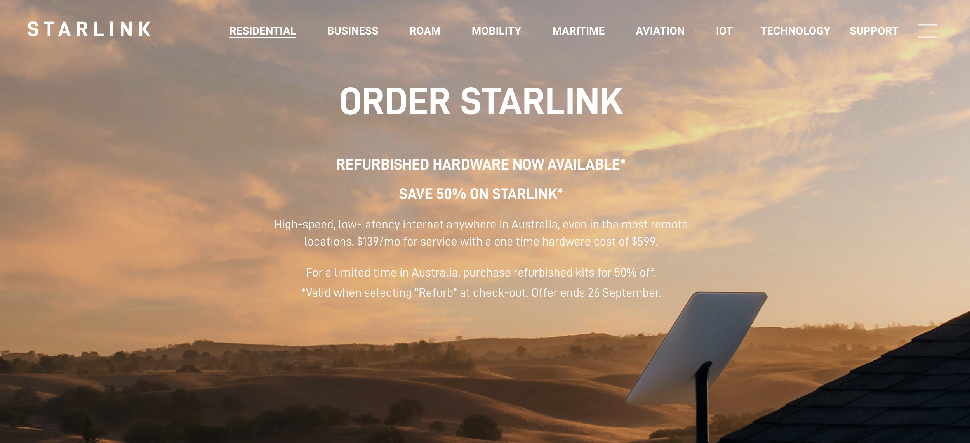Open the hamburger menu icon
Image resolution: width=970 pixels, height=443 pixels.
click(927, 31)
